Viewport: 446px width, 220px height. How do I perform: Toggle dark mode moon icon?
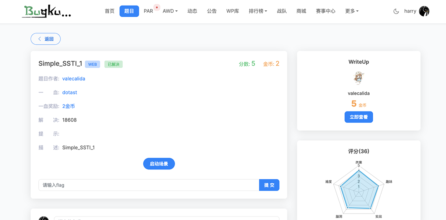pyautogui.click(x=396, y=12)
